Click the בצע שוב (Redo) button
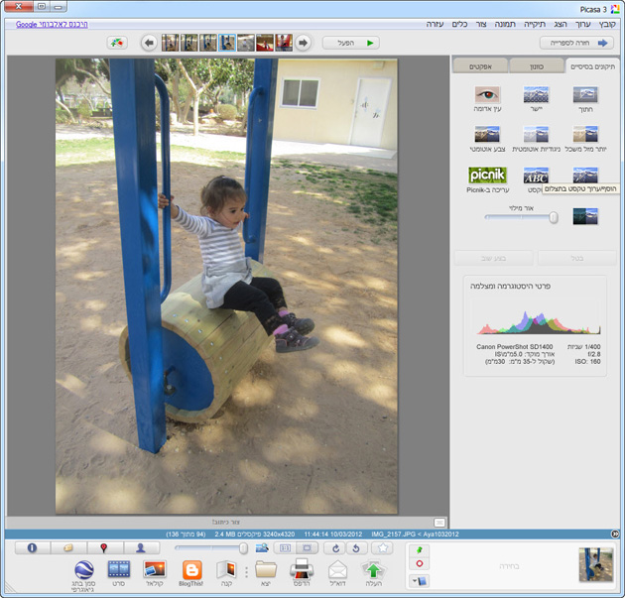The width and height of the screenshot is (625, 598). [x=493, y=258]
